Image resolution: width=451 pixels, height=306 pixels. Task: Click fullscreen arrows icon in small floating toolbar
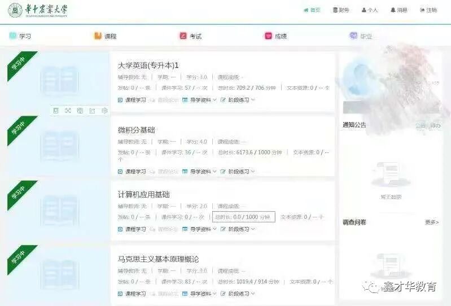pos(68,111)
